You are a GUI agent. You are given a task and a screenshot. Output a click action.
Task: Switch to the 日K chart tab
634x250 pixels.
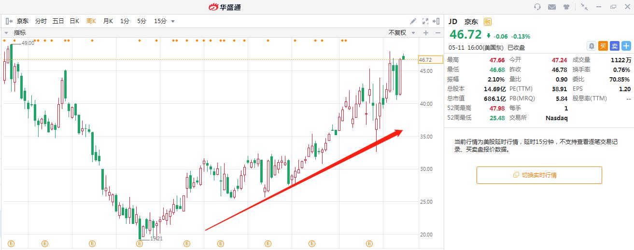[74, 21]
